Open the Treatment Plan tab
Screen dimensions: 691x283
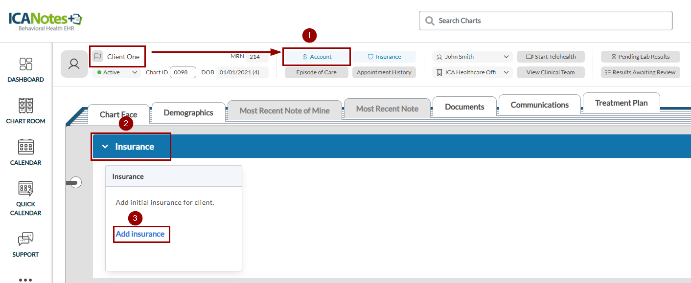[621, 103]
